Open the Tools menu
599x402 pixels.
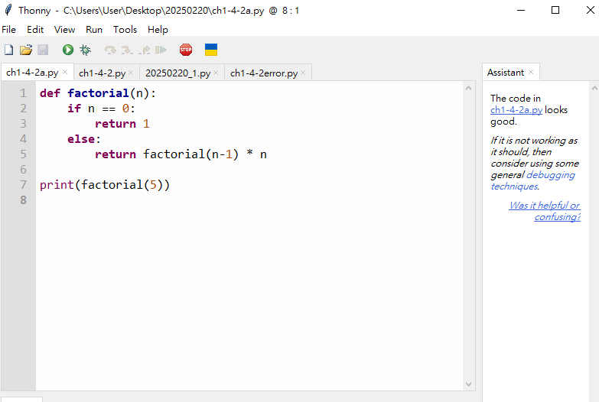pos(125,30)
